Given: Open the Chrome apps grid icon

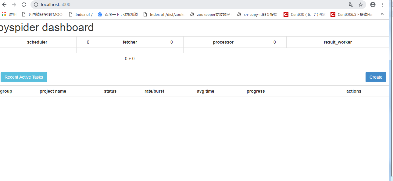Looking at the screenshot, I should [4, 14].
